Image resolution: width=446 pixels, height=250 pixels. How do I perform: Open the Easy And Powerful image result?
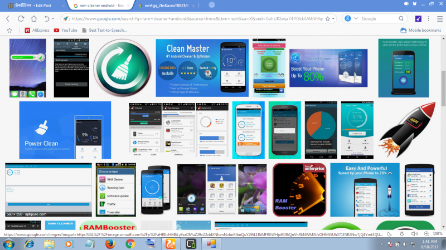(x=365, y=190)
